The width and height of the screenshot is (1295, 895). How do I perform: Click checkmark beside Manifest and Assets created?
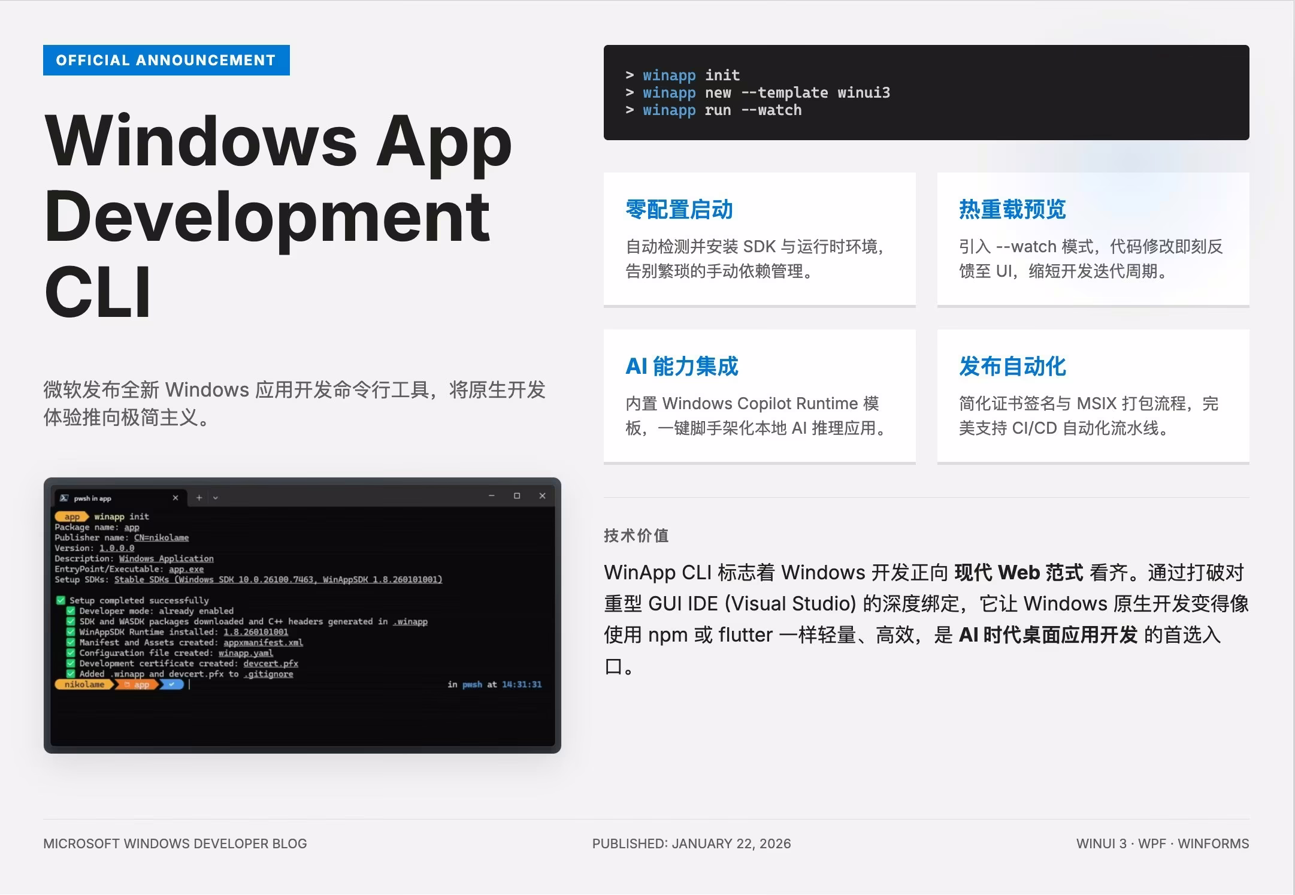(71, 642)
